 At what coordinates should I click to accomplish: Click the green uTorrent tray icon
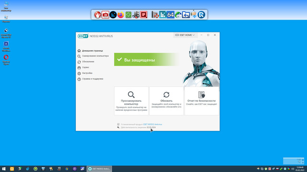pyautogui.click(x=266, y=169)
